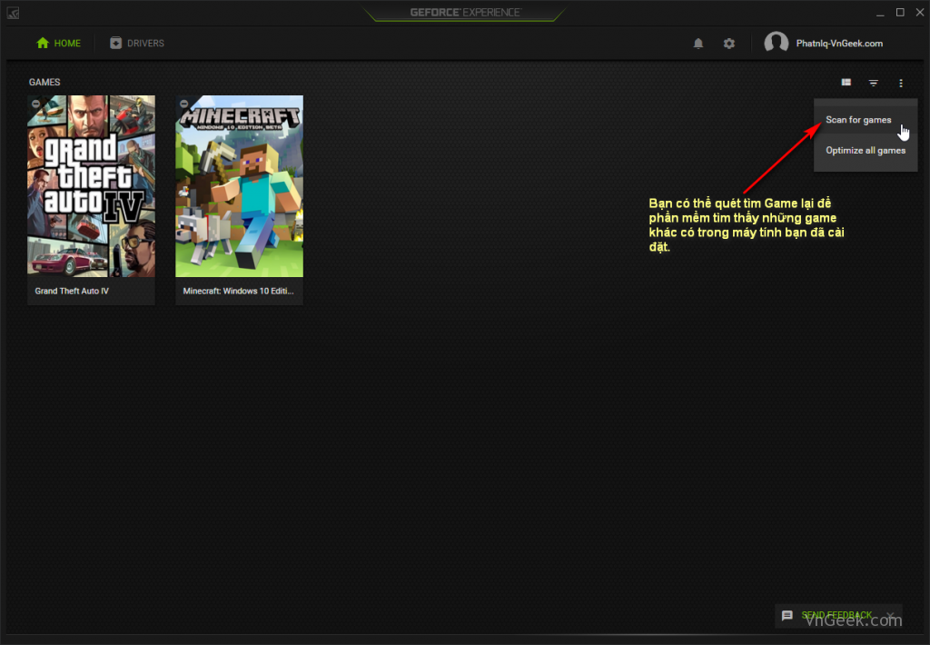Open the Minecraft Windows 10 Edition cover
Image resolution: width=930 pixels, height=645 pixels.
pos(239,186)
